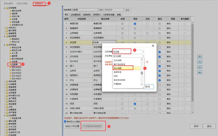Image resolution: width=218 pixels, height=136 pixels.
Task: Click the move-up arrow button
Action: [200, 62]
